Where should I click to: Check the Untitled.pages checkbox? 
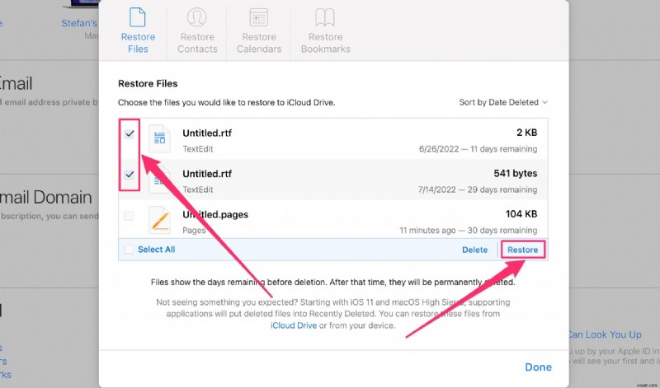(x=129, y=216)
